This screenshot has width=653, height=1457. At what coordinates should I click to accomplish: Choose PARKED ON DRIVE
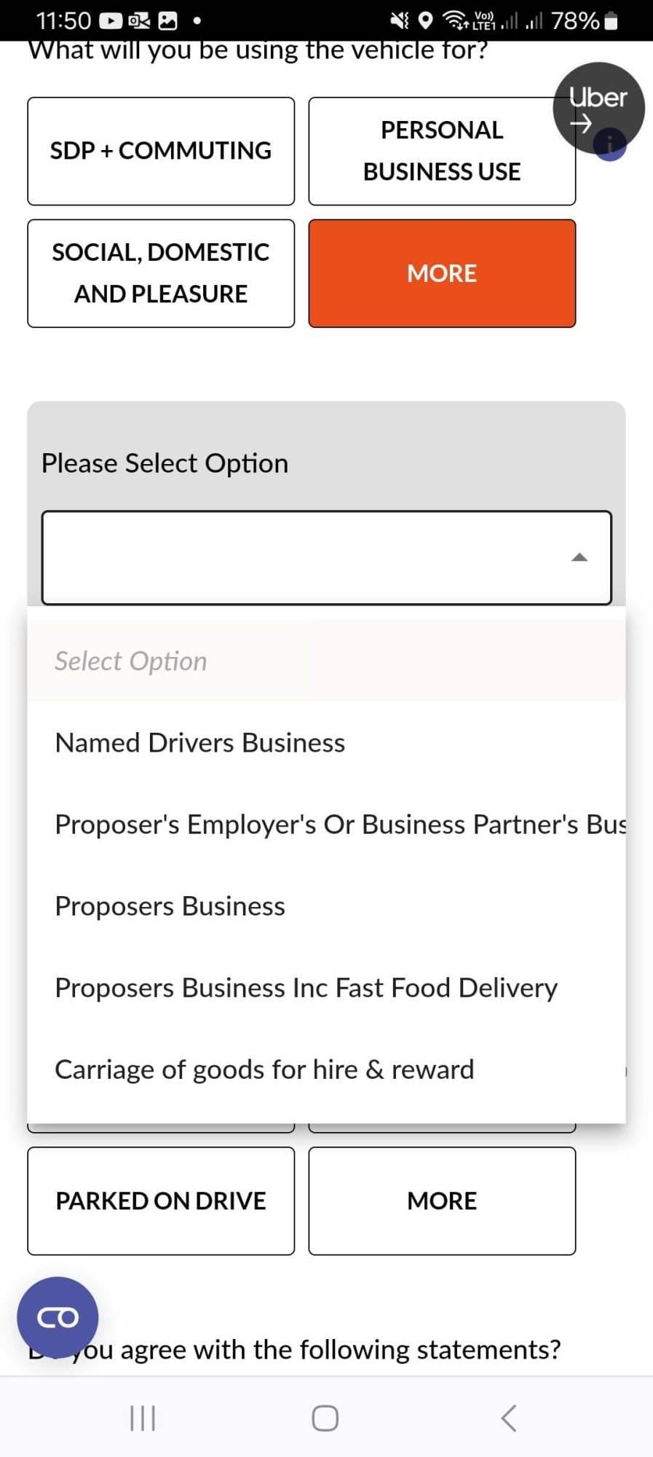pyautogui.click(x=160, y=1201)
